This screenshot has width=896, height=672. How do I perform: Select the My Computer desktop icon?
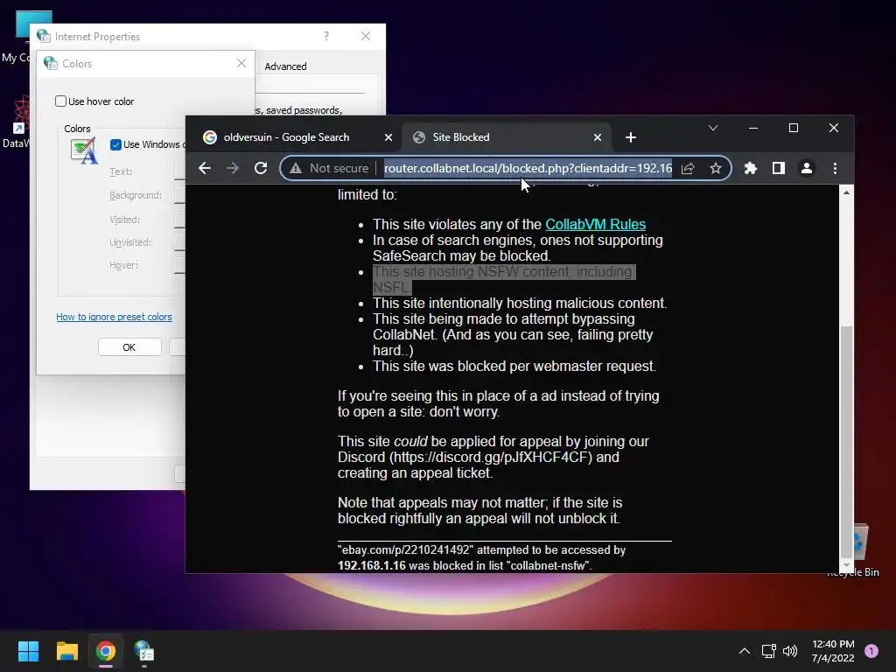pos(20,37)
